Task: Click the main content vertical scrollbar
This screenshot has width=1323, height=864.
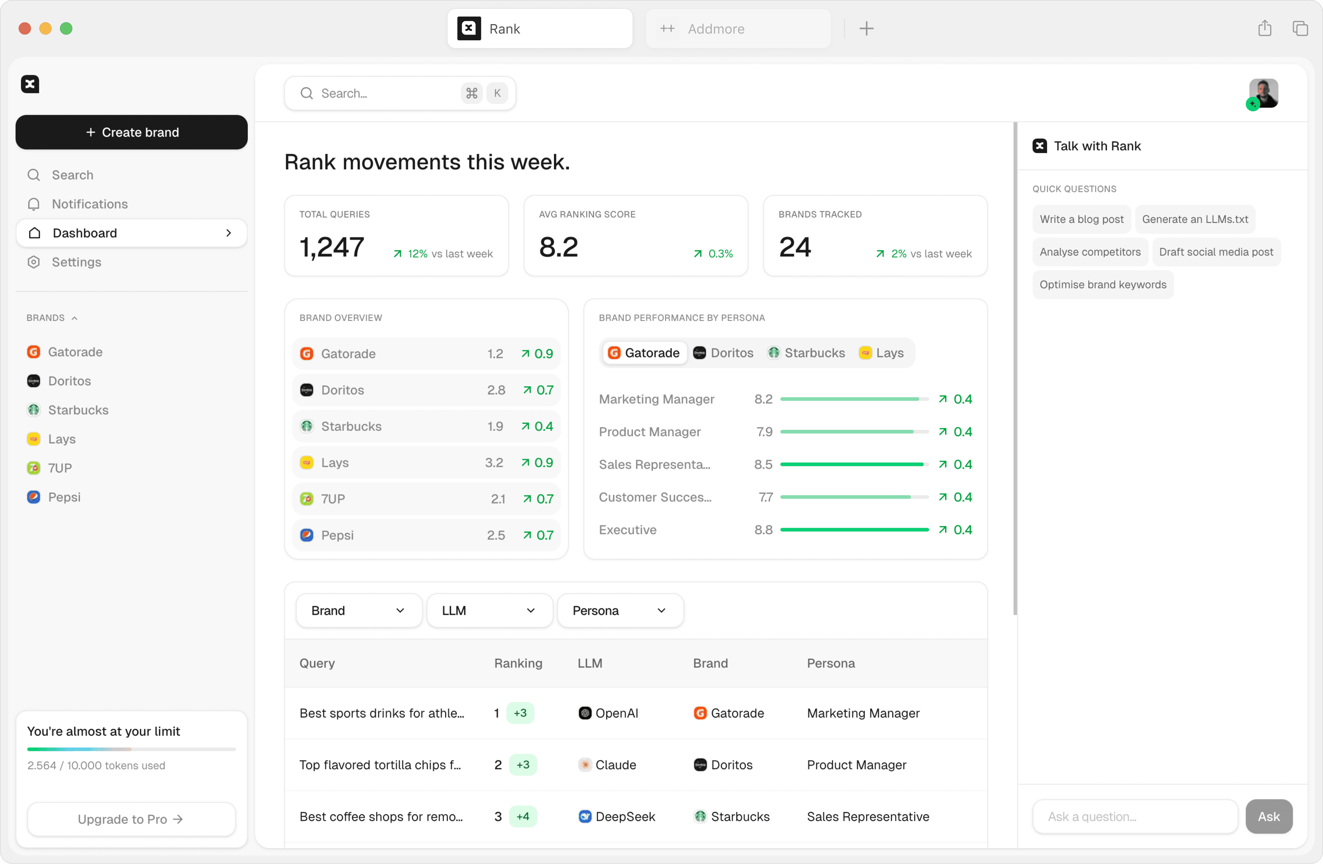Action: pos(1015,368)
